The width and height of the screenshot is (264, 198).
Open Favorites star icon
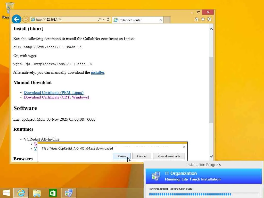tap(203, 19)
